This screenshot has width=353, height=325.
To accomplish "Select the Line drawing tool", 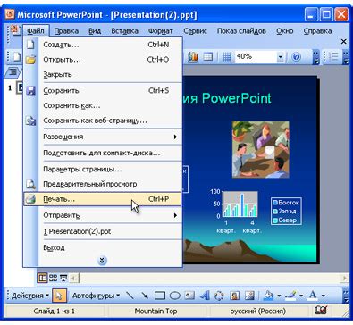I will [x=130, y=296].
